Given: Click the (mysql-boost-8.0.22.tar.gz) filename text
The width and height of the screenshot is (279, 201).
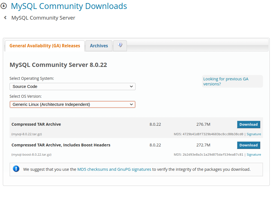Looking at the screenshot, I should [x=31, y=155].
